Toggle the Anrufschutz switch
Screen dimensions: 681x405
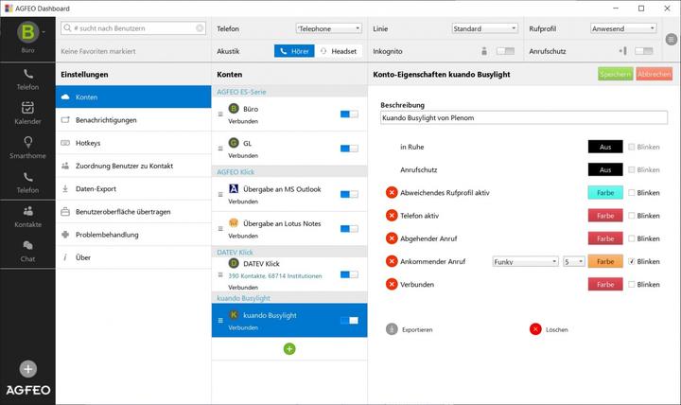pyautogui.click(x=644, y=51)
